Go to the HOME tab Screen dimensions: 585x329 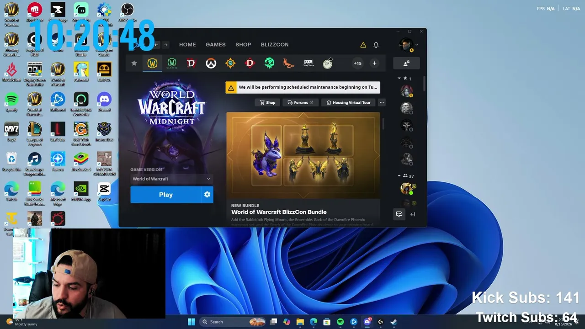187,45
